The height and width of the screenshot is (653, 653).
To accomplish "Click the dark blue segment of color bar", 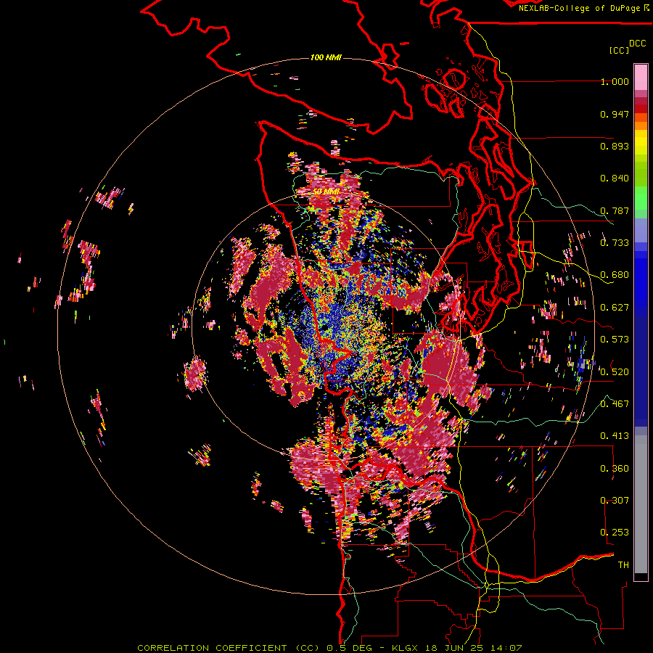I will coord(641,366).
